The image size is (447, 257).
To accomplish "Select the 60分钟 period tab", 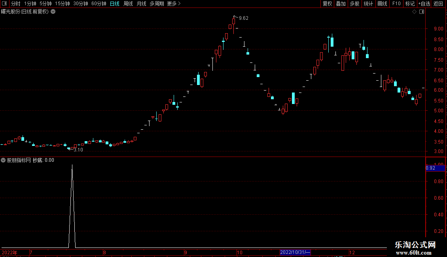I will tap(98, 4).
